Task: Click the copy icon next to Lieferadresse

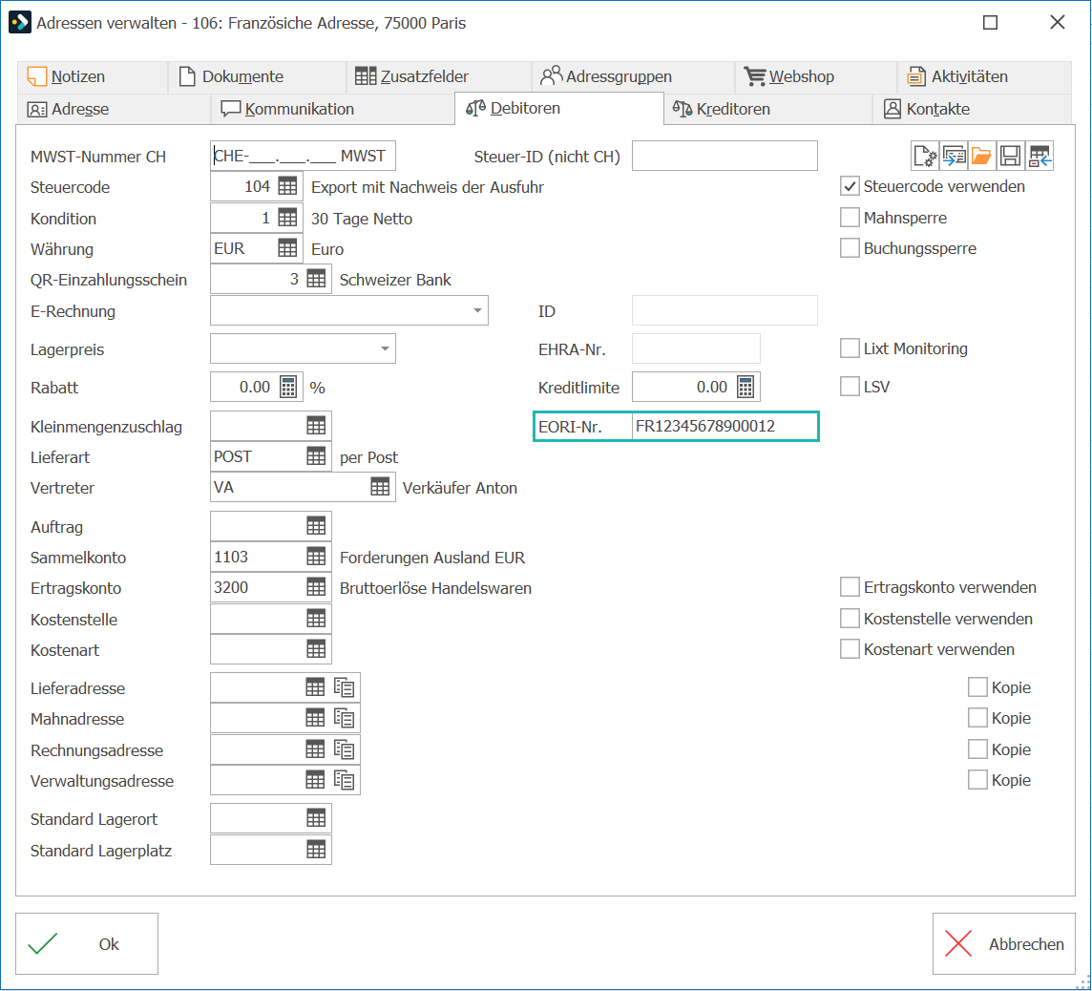Action: [344, 687]
